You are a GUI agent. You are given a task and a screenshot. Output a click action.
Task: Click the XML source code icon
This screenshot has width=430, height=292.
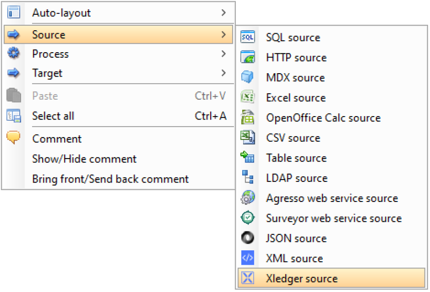coord(247,258)
